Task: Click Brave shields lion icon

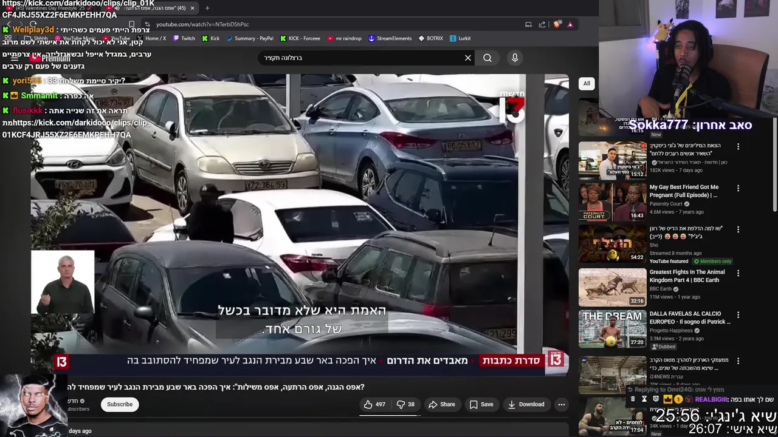Action: pos(557,24)
